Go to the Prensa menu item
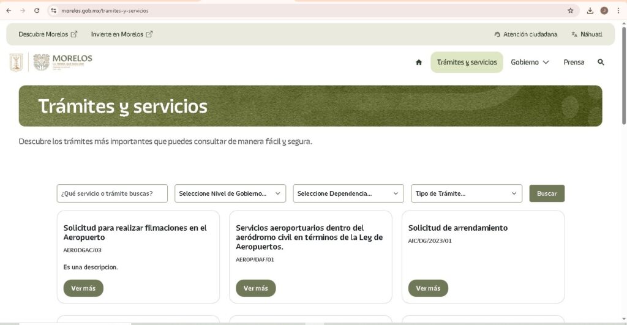Image resolution: width=627 pixels, height=325 pixels. click(574, 62)
